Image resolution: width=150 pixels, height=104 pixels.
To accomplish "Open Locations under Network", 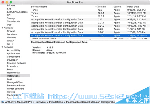I will tap(12, 34).
